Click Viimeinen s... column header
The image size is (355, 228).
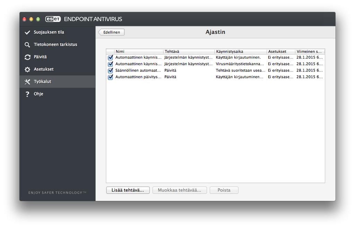click(310, 51)
